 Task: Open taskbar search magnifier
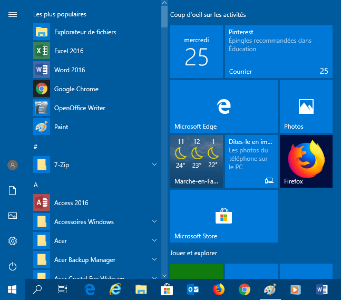pos(37,289)
